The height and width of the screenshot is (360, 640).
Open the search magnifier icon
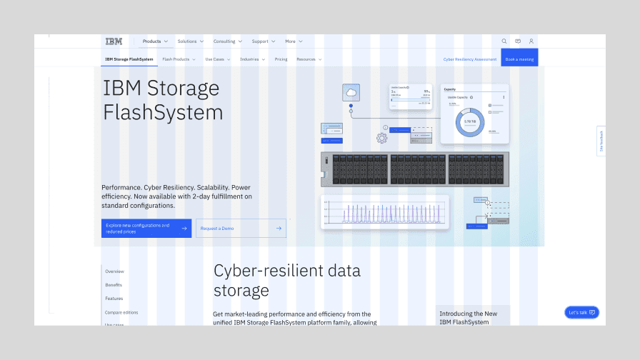504,41
